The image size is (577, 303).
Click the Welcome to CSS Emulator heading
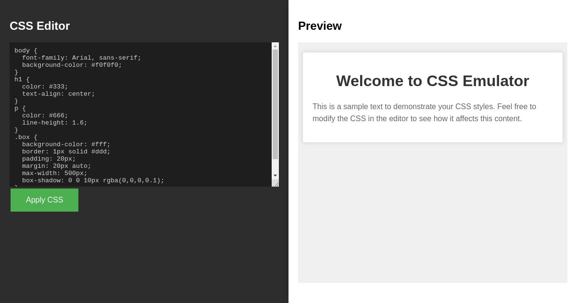click(432, 81)
